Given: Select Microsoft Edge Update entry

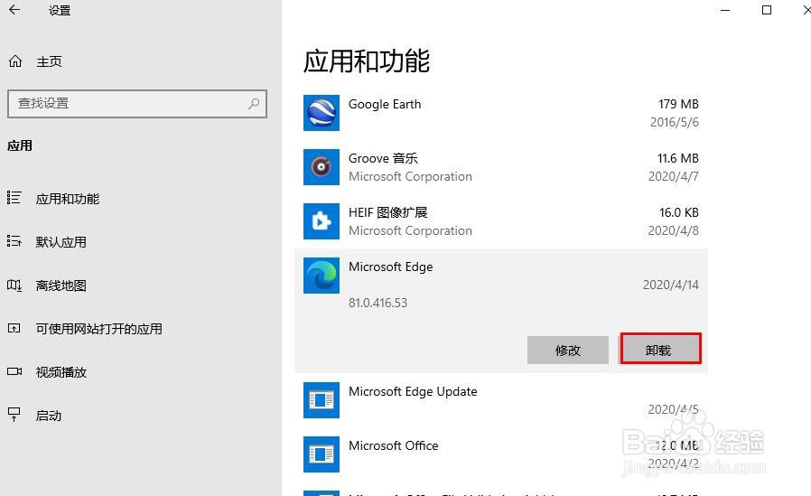Looking at the screenshot, I should (413, 391).
